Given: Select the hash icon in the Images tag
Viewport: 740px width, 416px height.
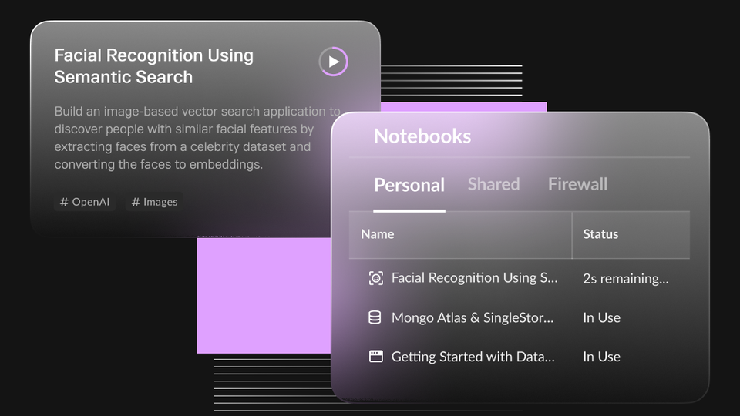Looking at the screenshot, I should pos(136,202).
